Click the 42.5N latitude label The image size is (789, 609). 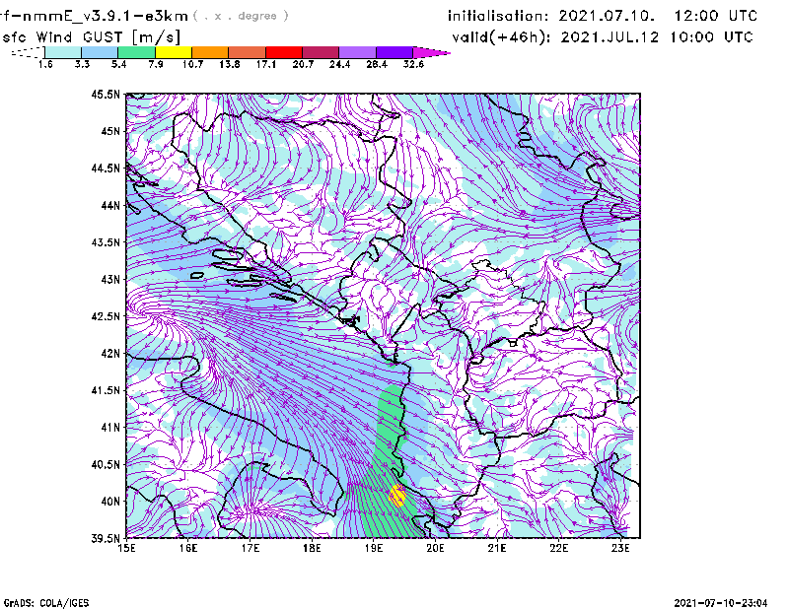[x=106, y=316]
